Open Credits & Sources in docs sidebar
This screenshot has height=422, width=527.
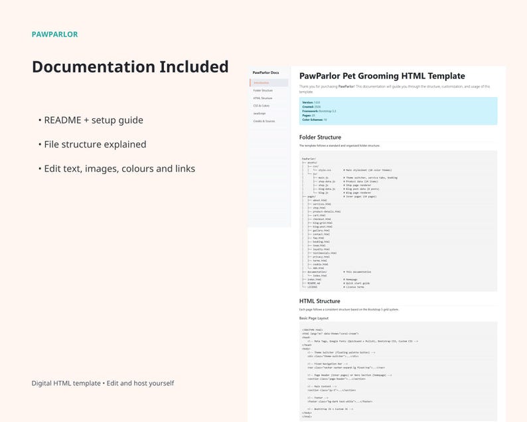(x=264, y=121)
